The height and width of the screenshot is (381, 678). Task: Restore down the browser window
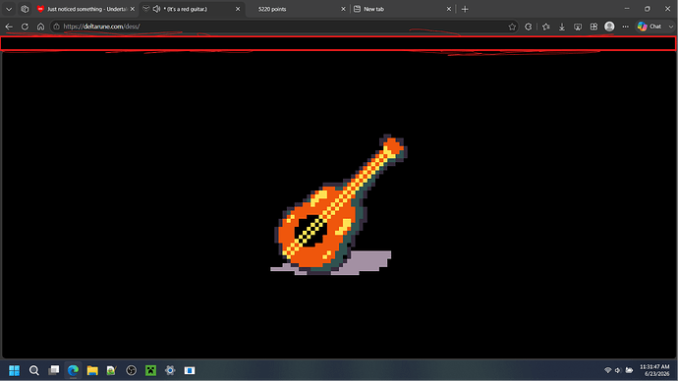[x=648, y=9]
